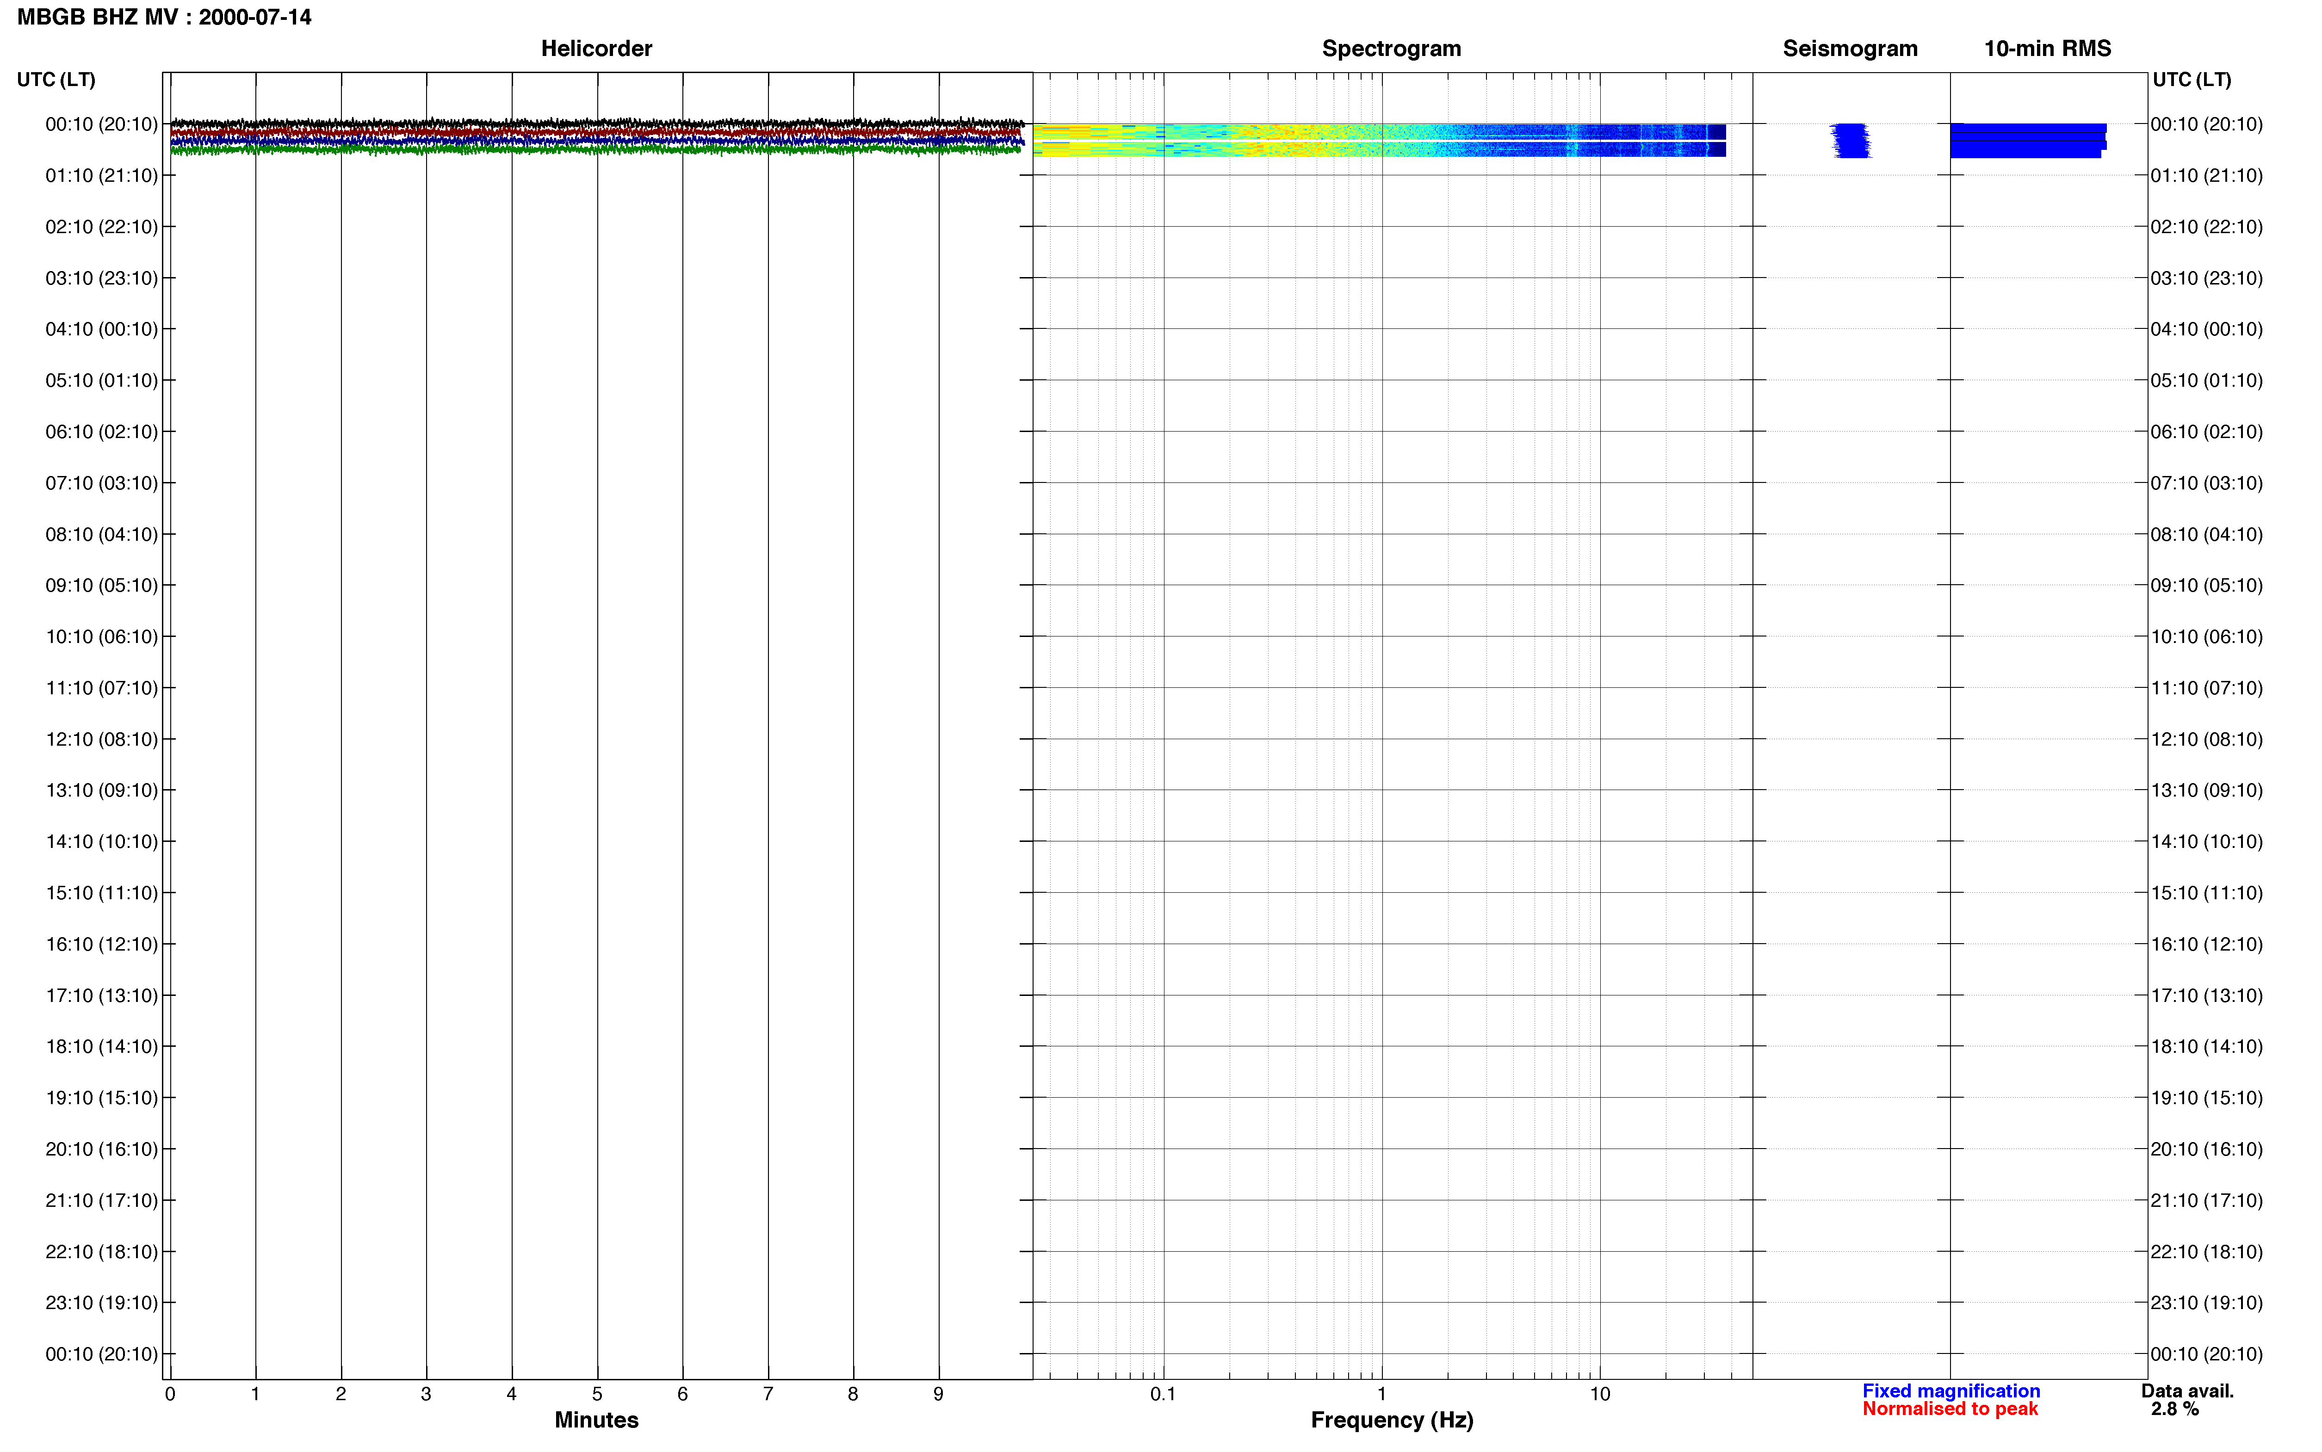Viewport: 2322px width, 1452px height.
Task: Click the Fixed magnification legend text
Action: click(1950, 1390)
